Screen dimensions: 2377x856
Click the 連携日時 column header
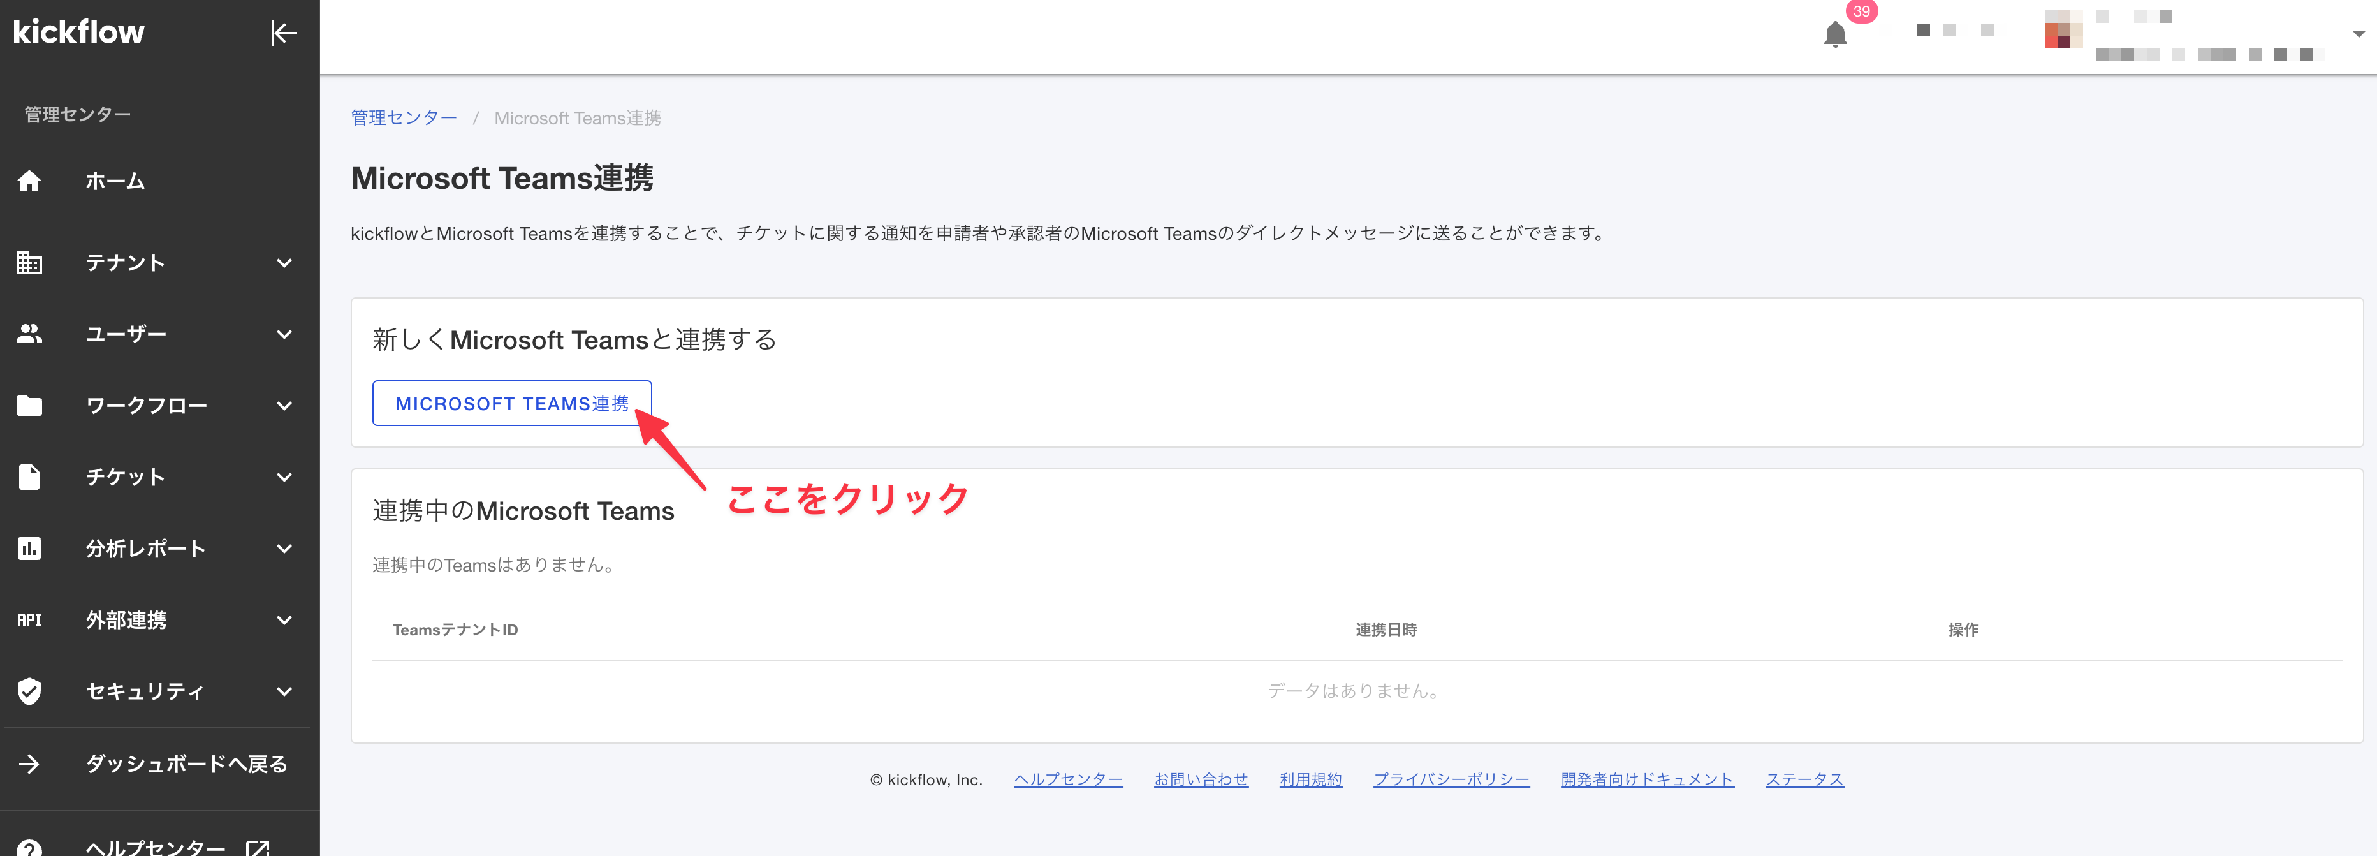[x=1386, y=630]
